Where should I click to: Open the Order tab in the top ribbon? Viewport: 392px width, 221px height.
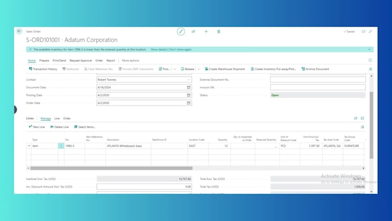pyautogui.click(x=99, y=61)
